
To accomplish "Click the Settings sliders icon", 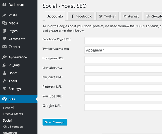I will 4,89.
